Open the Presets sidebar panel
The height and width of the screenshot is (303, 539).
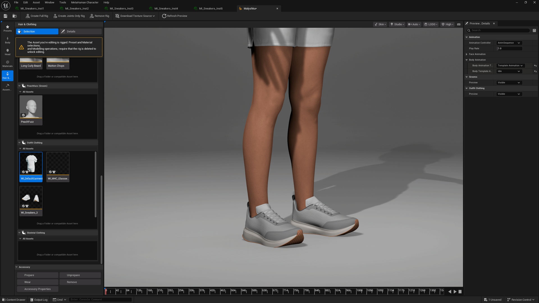coord(8,28)
